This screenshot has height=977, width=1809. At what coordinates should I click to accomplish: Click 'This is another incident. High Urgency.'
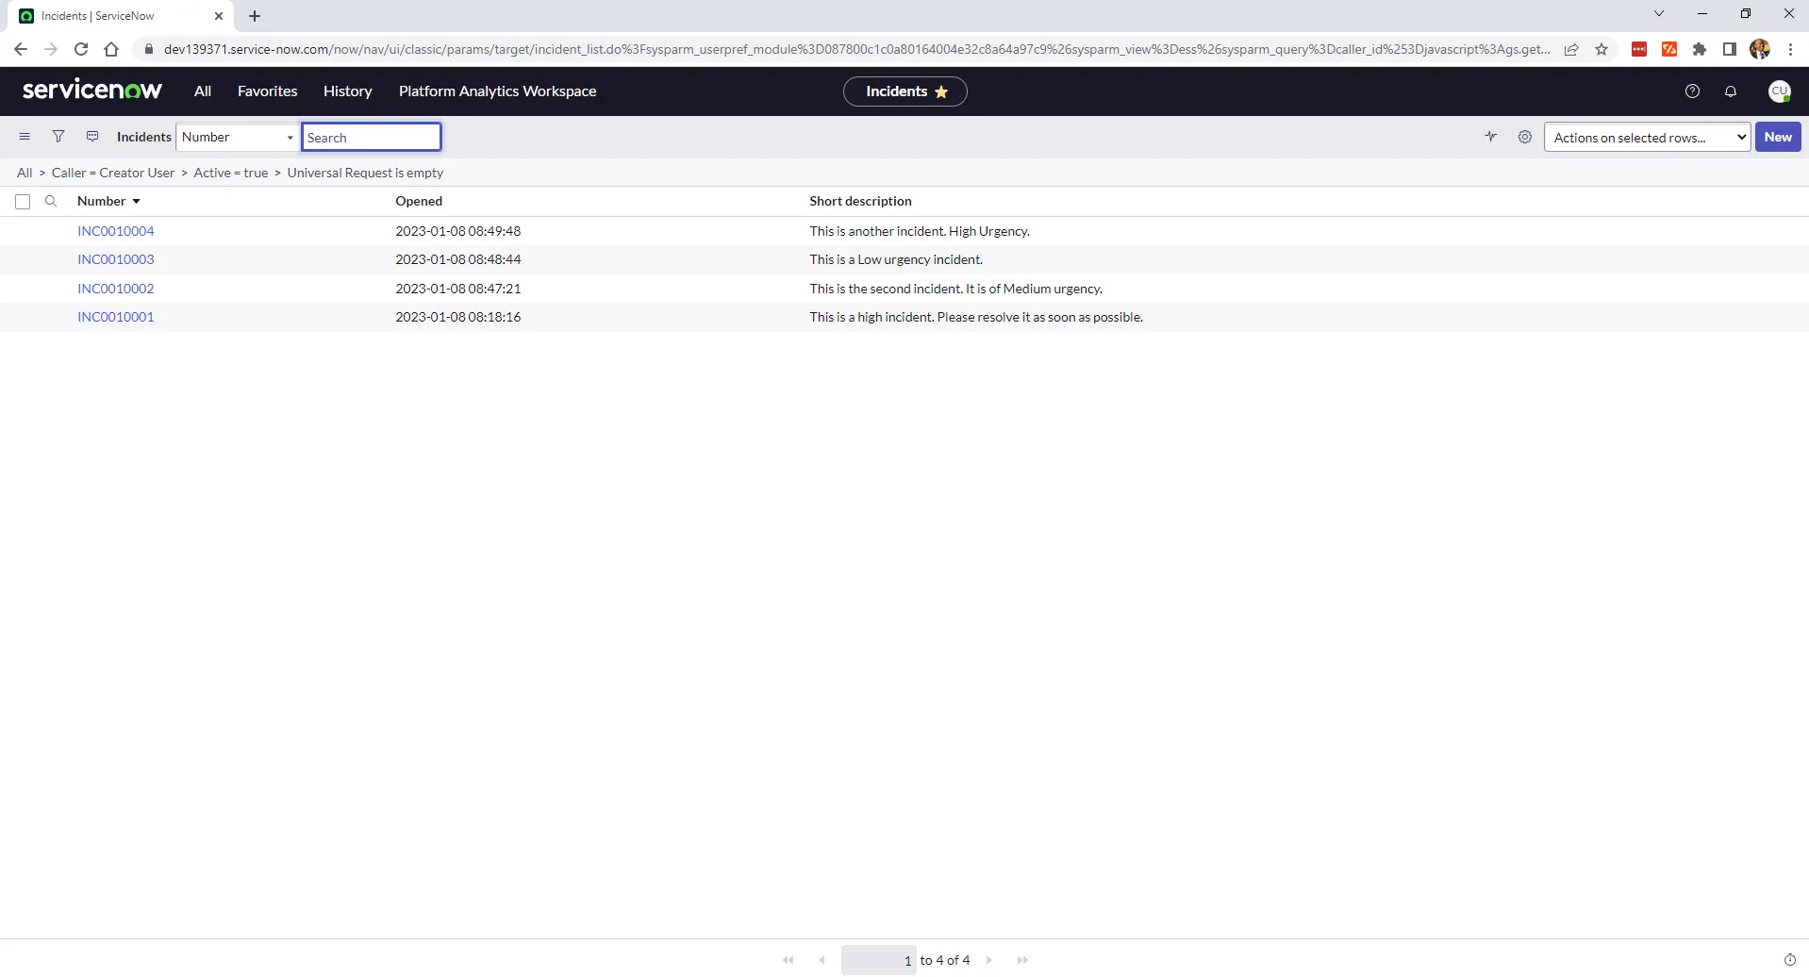(920, 231)
